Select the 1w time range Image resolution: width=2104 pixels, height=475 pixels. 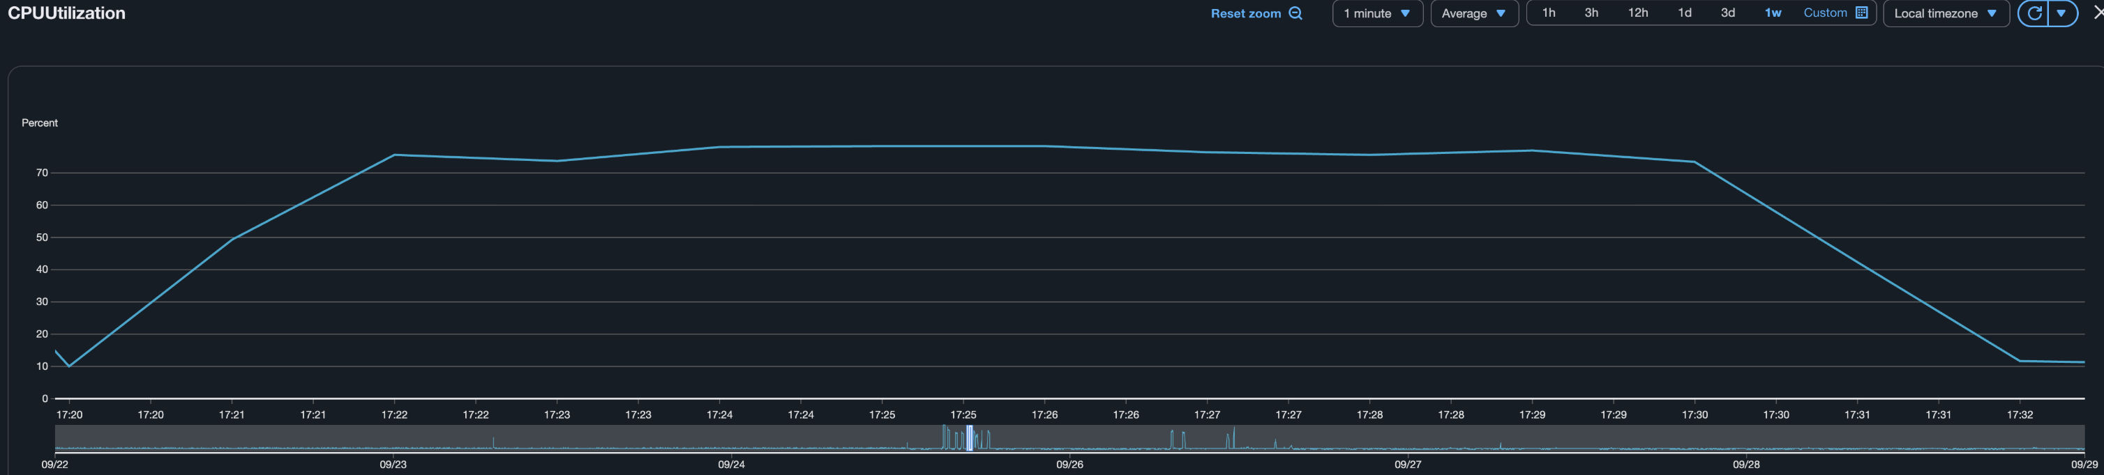point(1773,13)
